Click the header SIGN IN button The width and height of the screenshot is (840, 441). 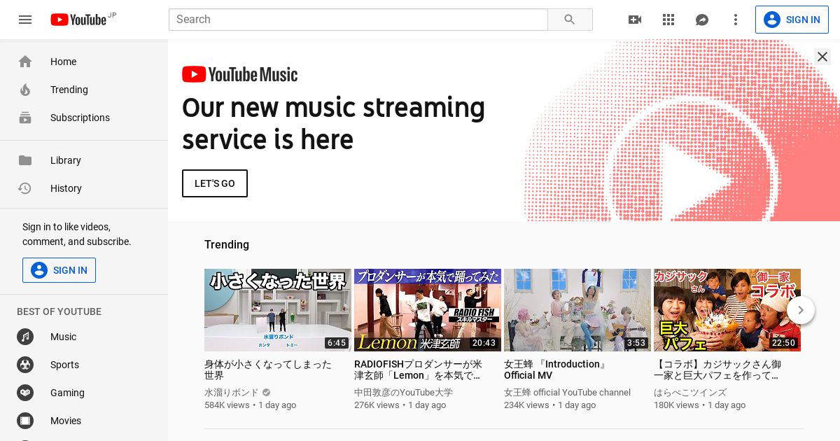point(792,20)
